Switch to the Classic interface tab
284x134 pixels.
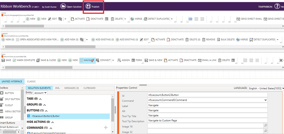point(31,81)
